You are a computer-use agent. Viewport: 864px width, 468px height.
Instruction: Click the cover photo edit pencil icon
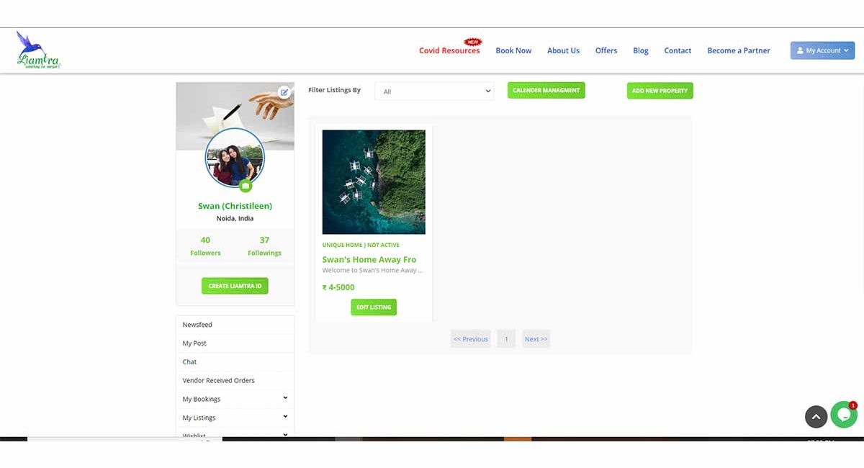point(284,92)
